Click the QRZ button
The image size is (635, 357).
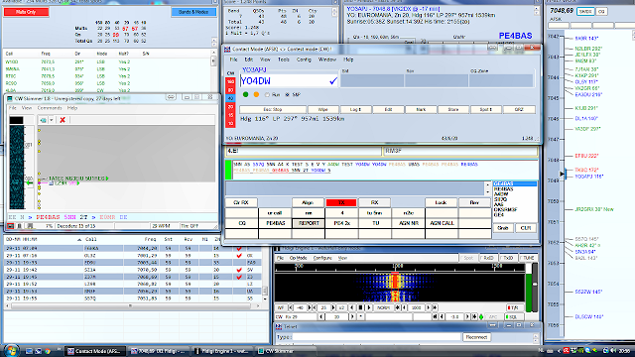pyautogui.click(x=519, y=109)
